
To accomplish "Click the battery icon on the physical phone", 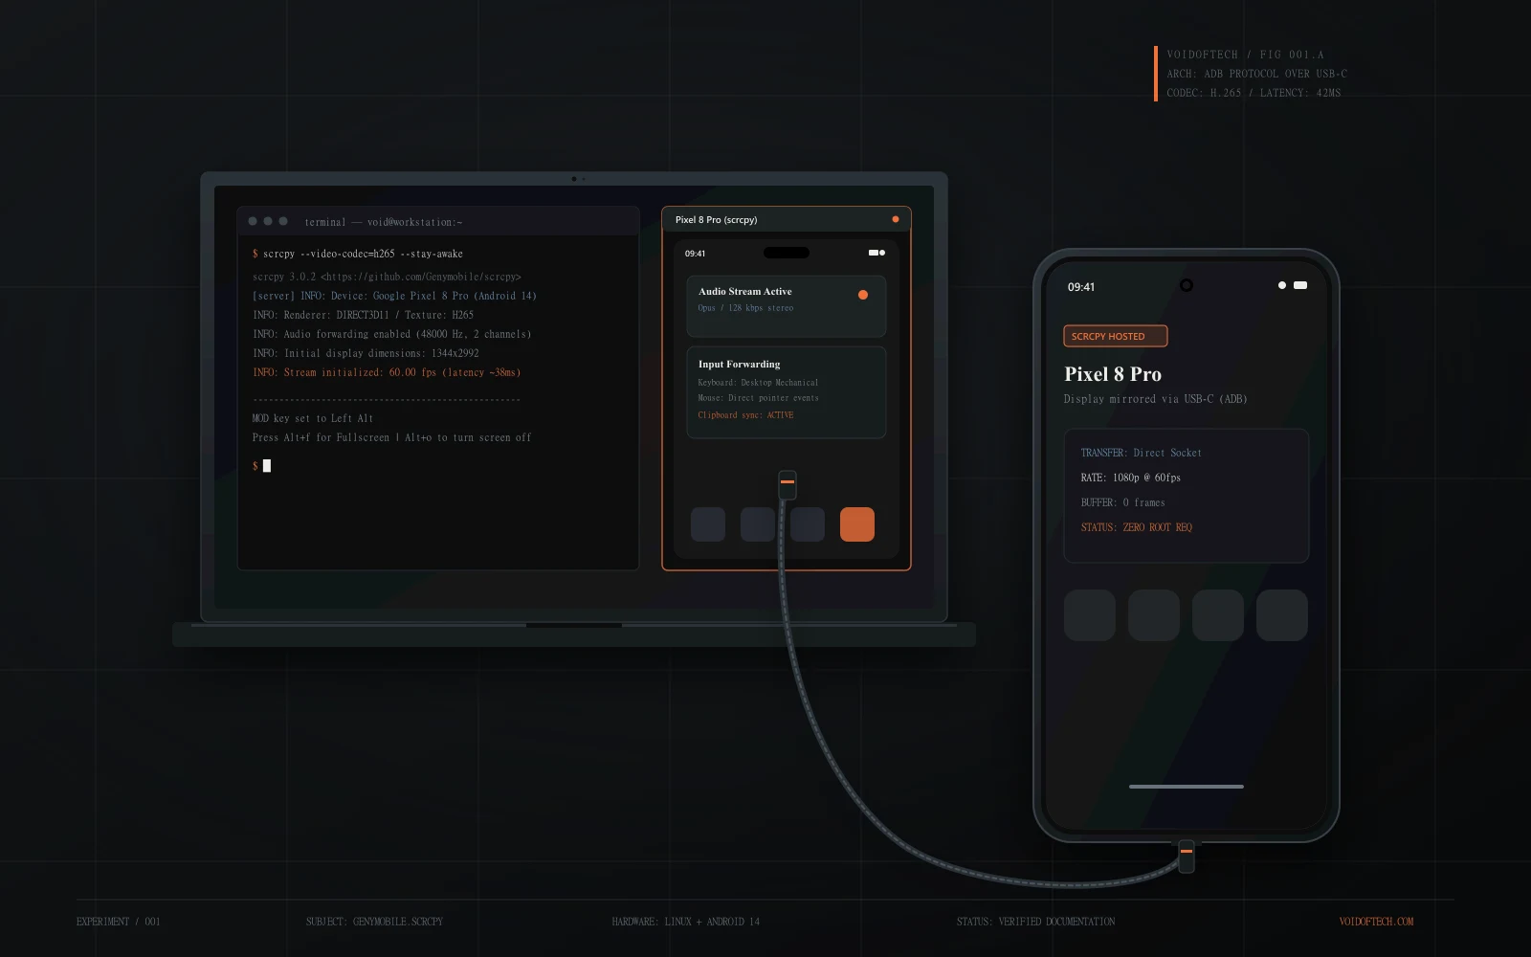I will (x=1300, y=285).
